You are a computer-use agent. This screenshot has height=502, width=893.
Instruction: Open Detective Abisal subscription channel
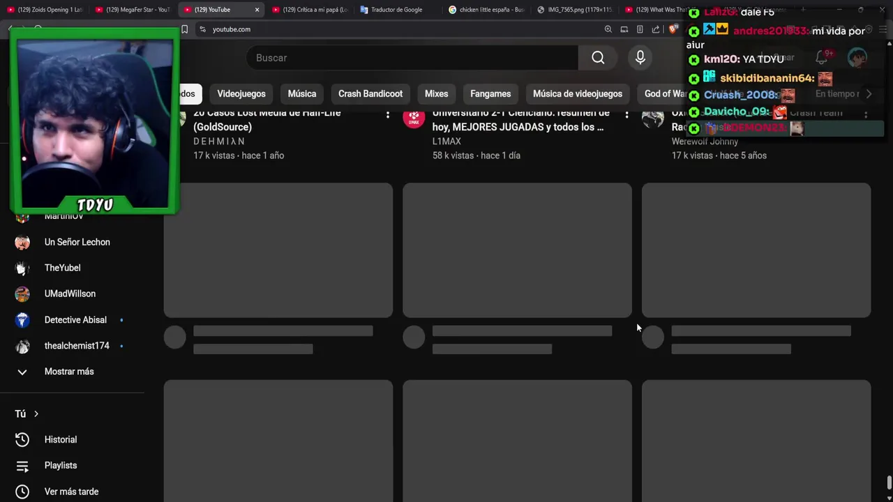point(75,320)
